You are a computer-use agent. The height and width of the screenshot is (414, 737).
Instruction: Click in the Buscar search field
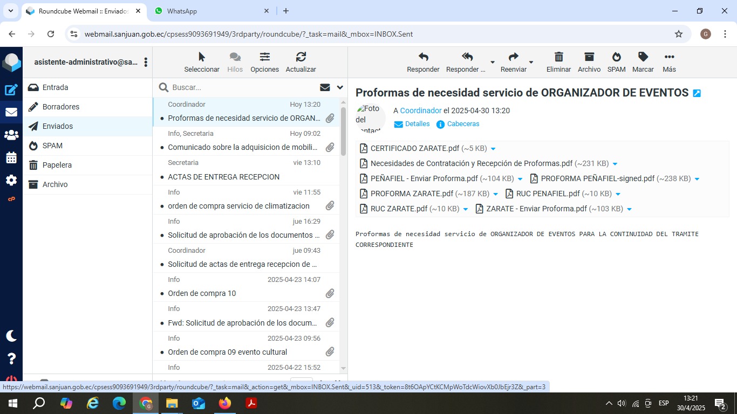[243, 87]
